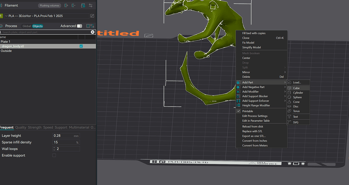Screen dimensions: 349x185
Task: Toggle the Advanced mode switch
Action: point(80,26)
